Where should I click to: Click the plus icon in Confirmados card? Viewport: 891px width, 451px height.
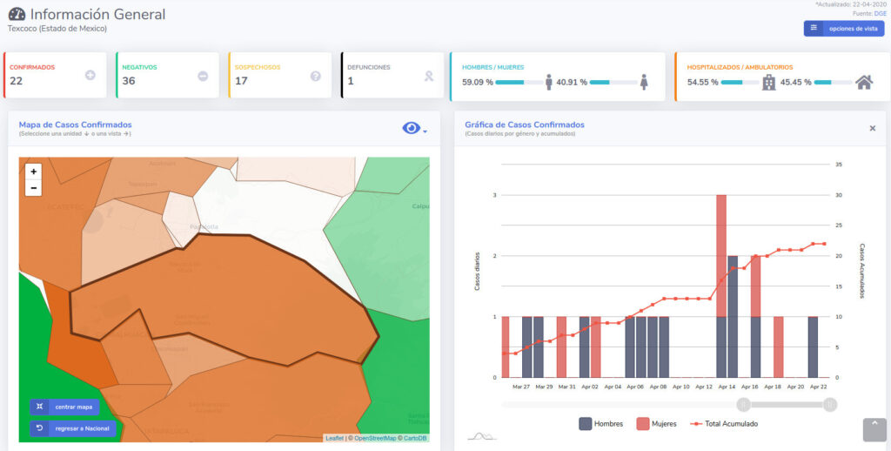(x=90, y=76)
